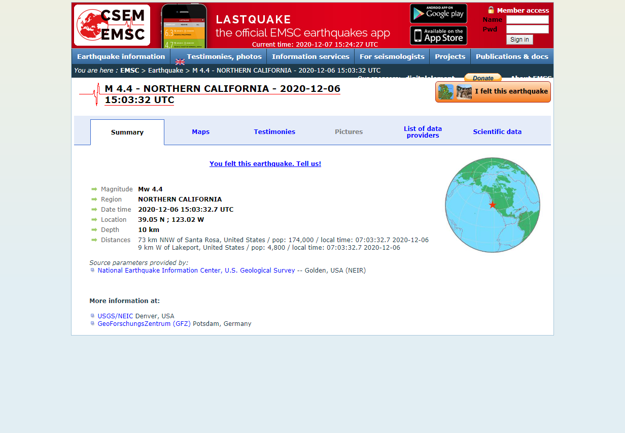Focus the member Name input field
Image resolution: width=625 pixels, height=433 pixels.
(x=527, y=20)
